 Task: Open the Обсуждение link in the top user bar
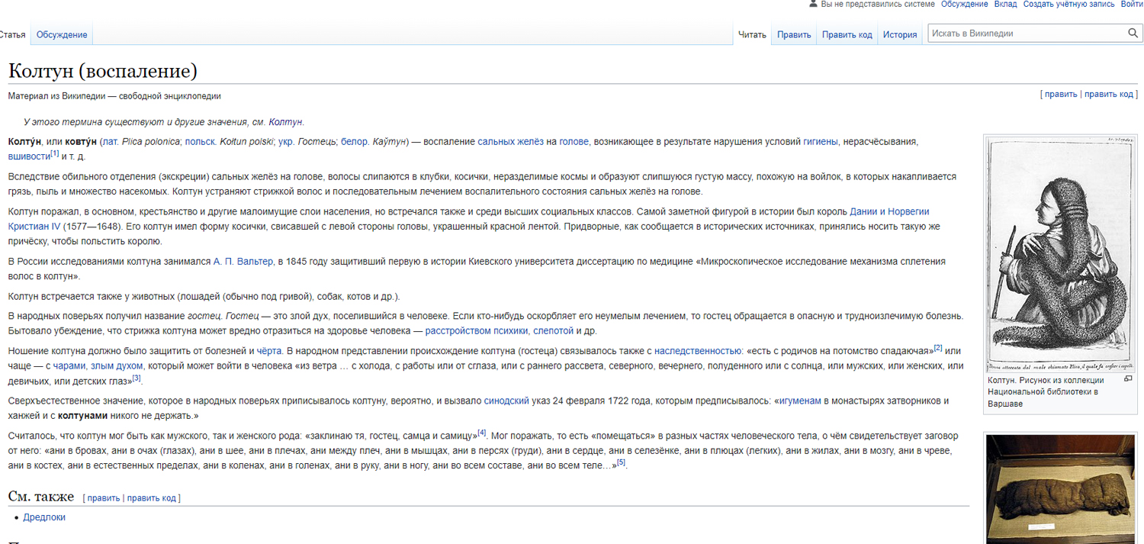tap(964, 5)
